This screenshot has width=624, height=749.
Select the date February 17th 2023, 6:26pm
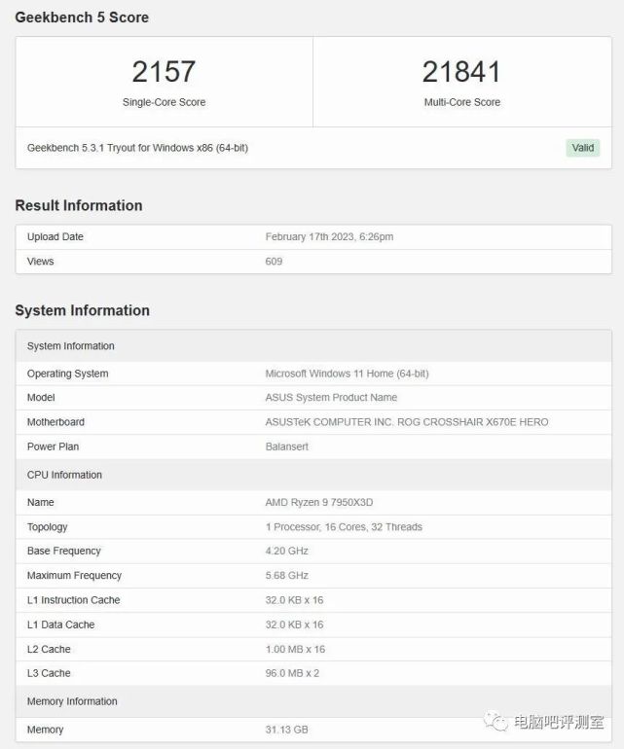coord(329,237)
